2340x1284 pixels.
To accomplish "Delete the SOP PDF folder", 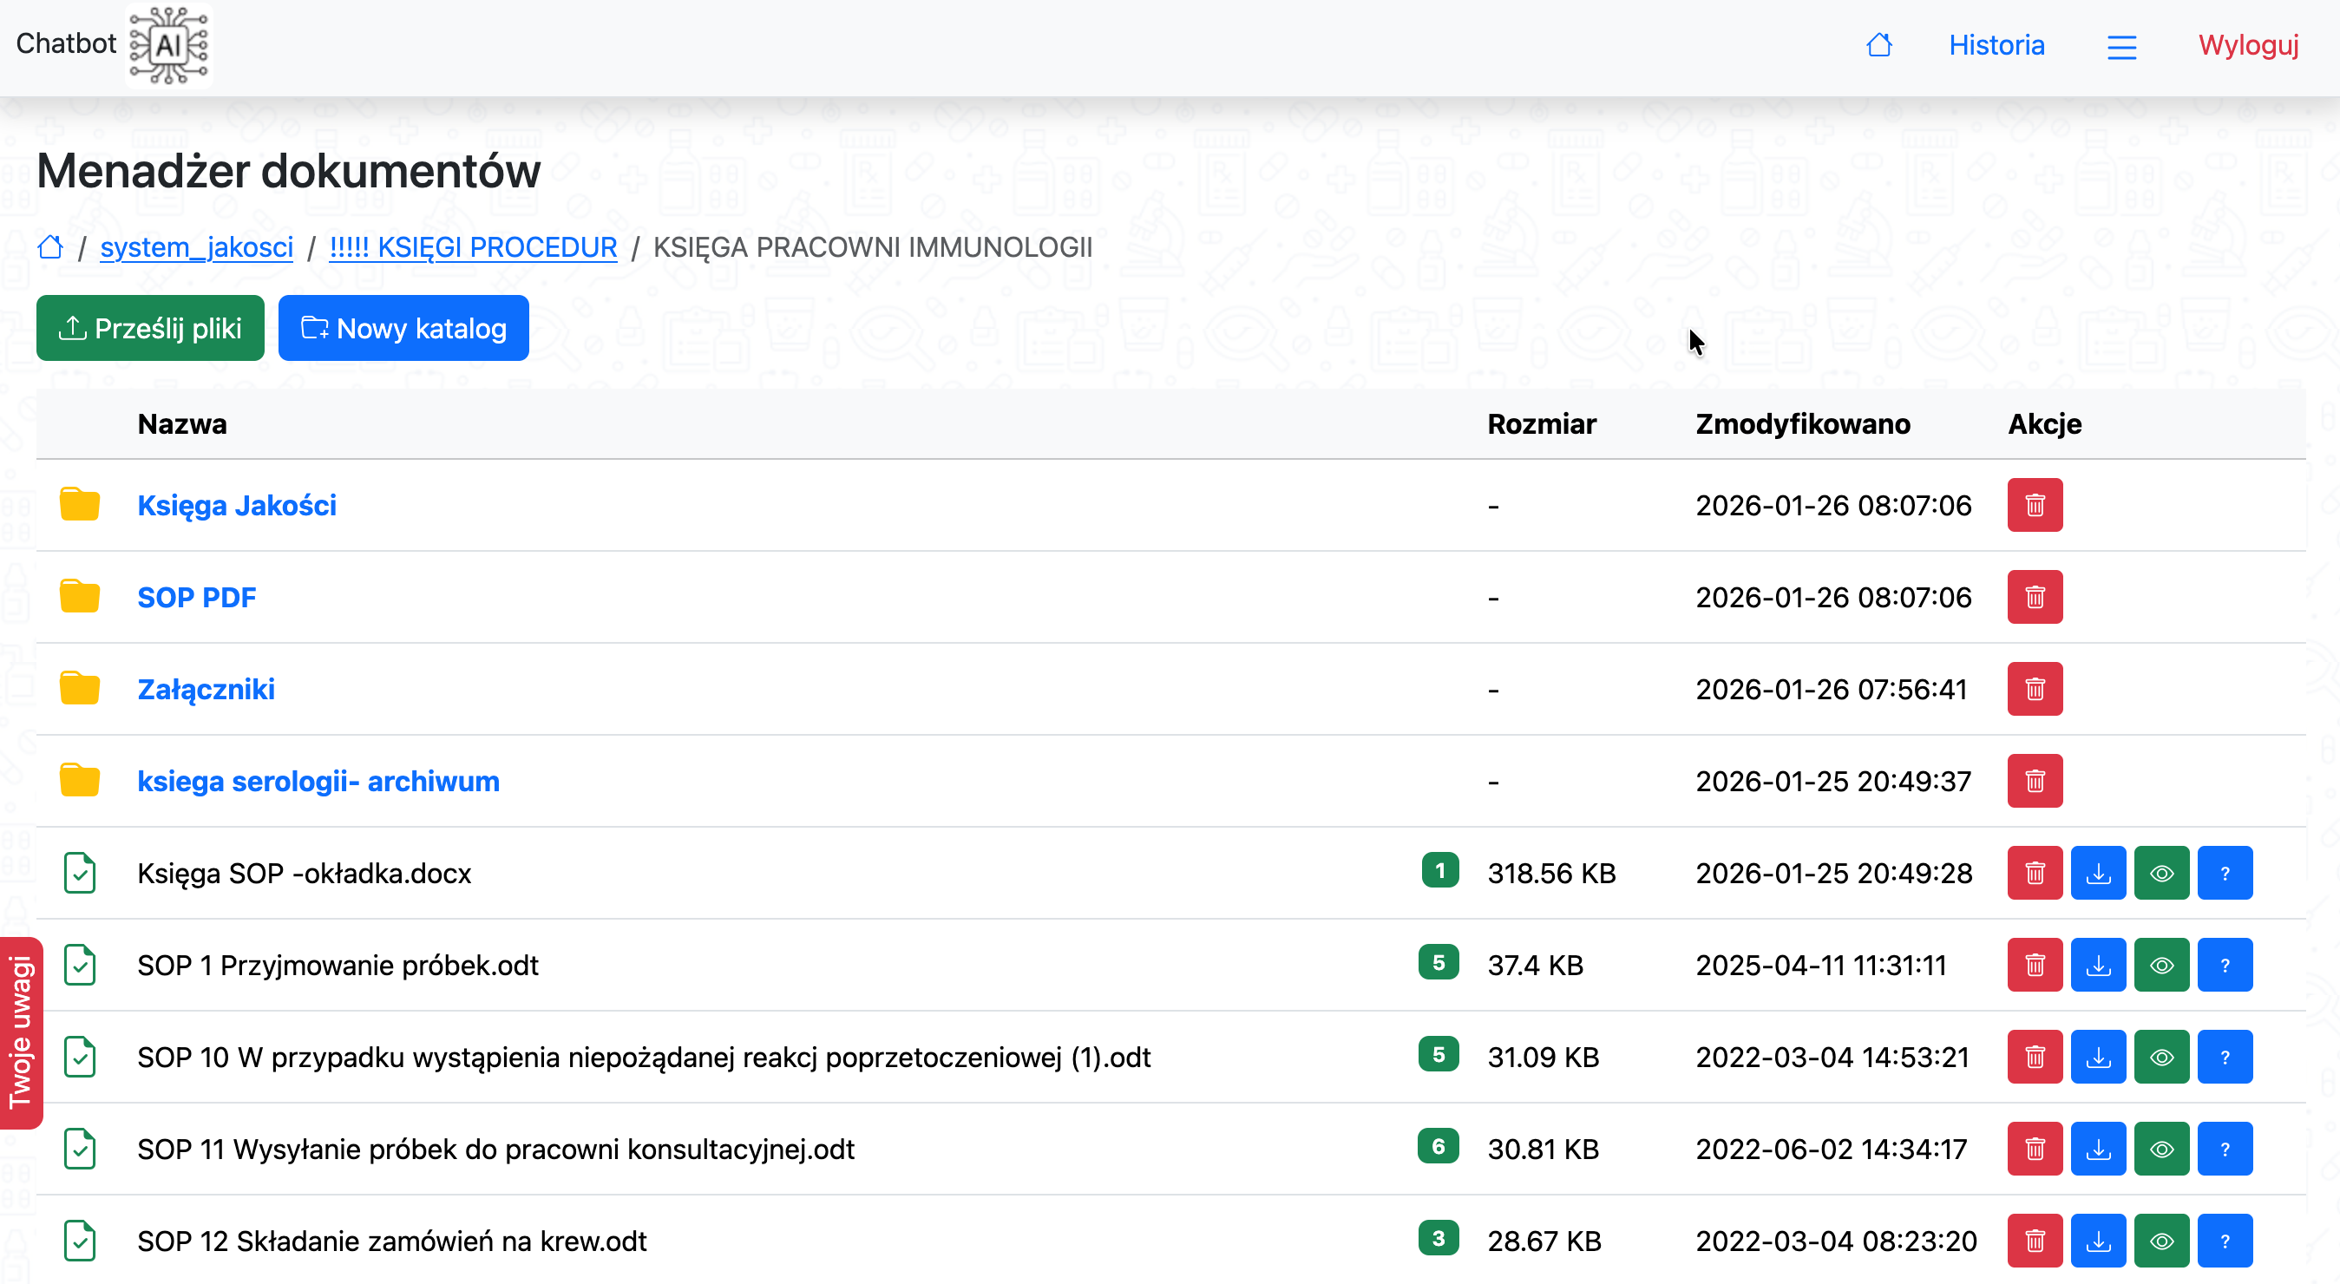I will click(x=2034, y=597).
